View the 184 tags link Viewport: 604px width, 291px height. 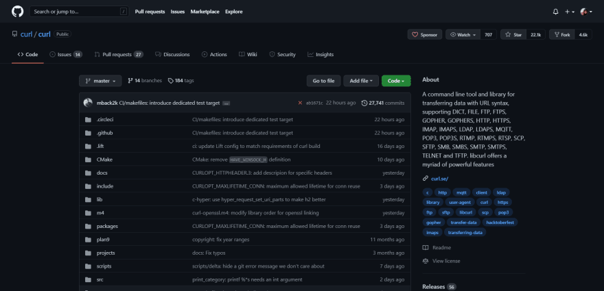coord(181,81)
